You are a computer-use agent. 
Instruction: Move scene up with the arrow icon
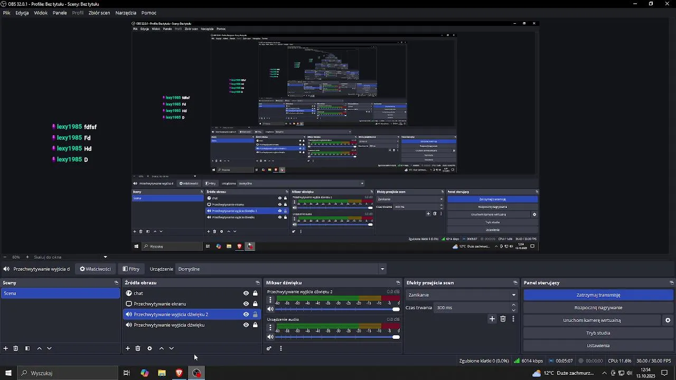pyautogui.click(x=39, y=348)
